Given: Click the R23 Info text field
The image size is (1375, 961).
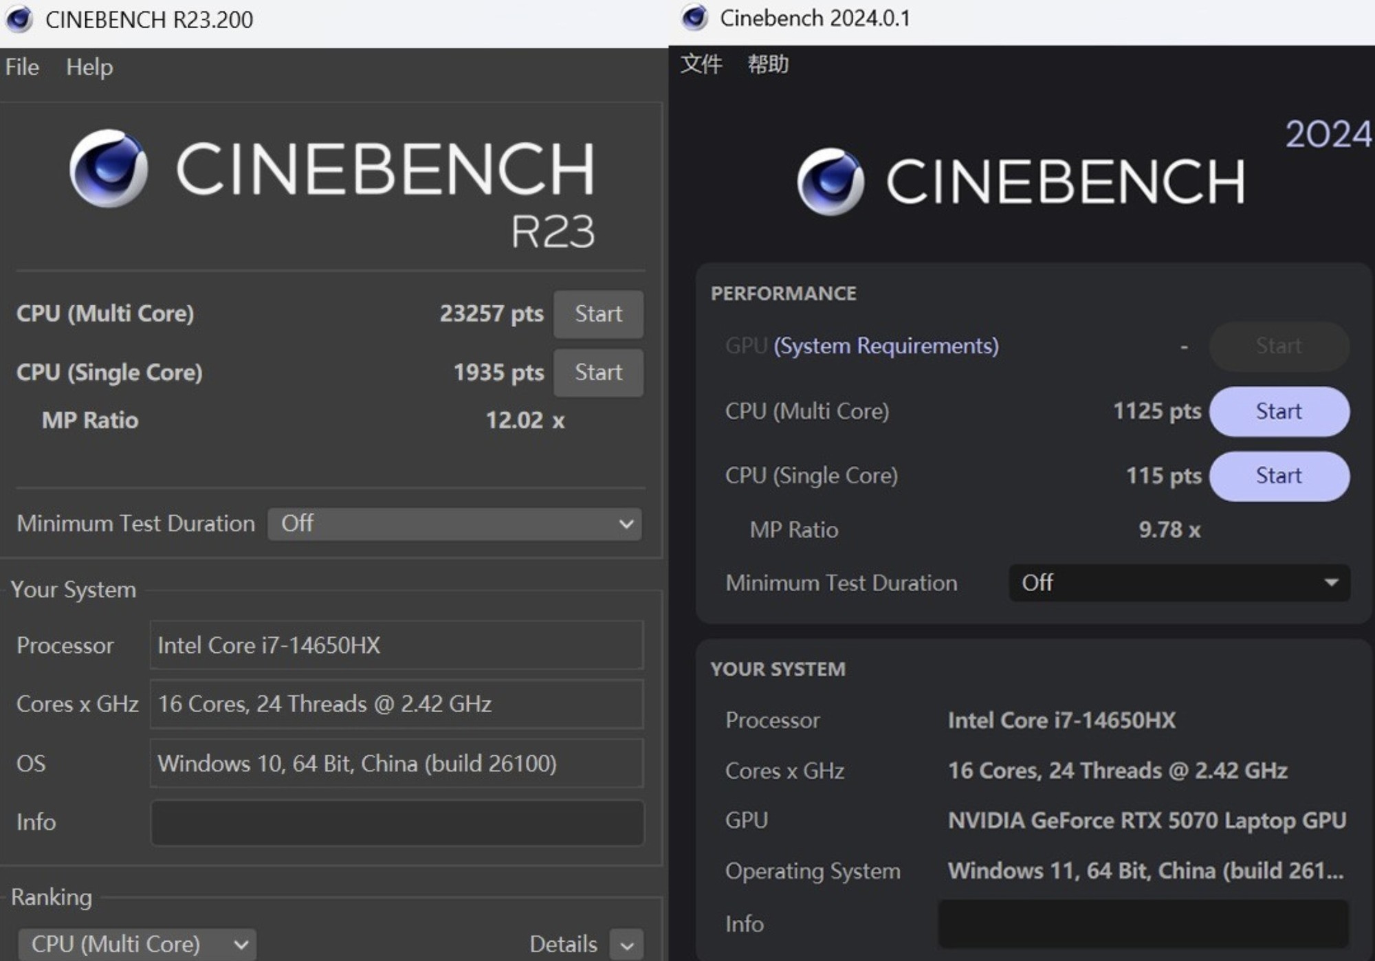Looking at the screenshot, I should pyautogui.click(x=397, y=823).
